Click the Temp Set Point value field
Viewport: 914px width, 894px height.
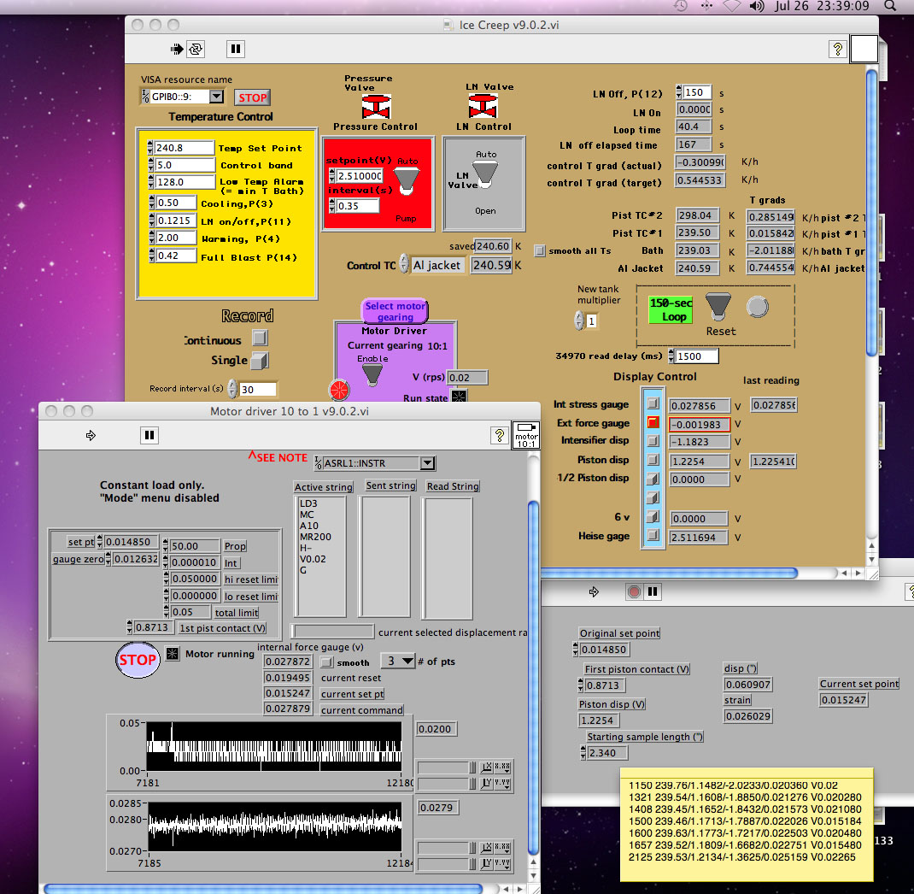click(x=184, y=148)
